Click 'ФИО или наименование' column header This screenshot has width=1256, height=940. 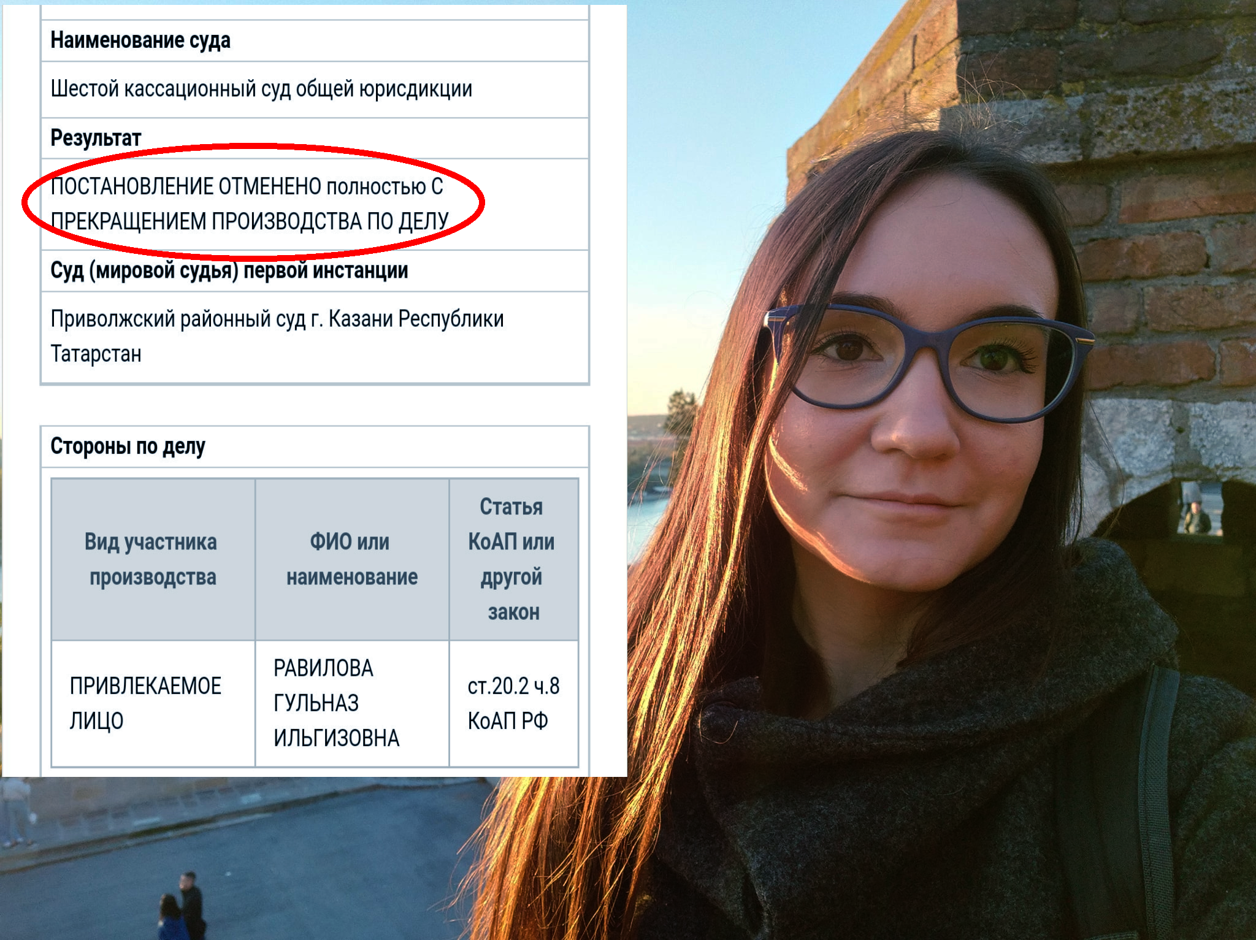pyautogui.click(x=352, y=559)
